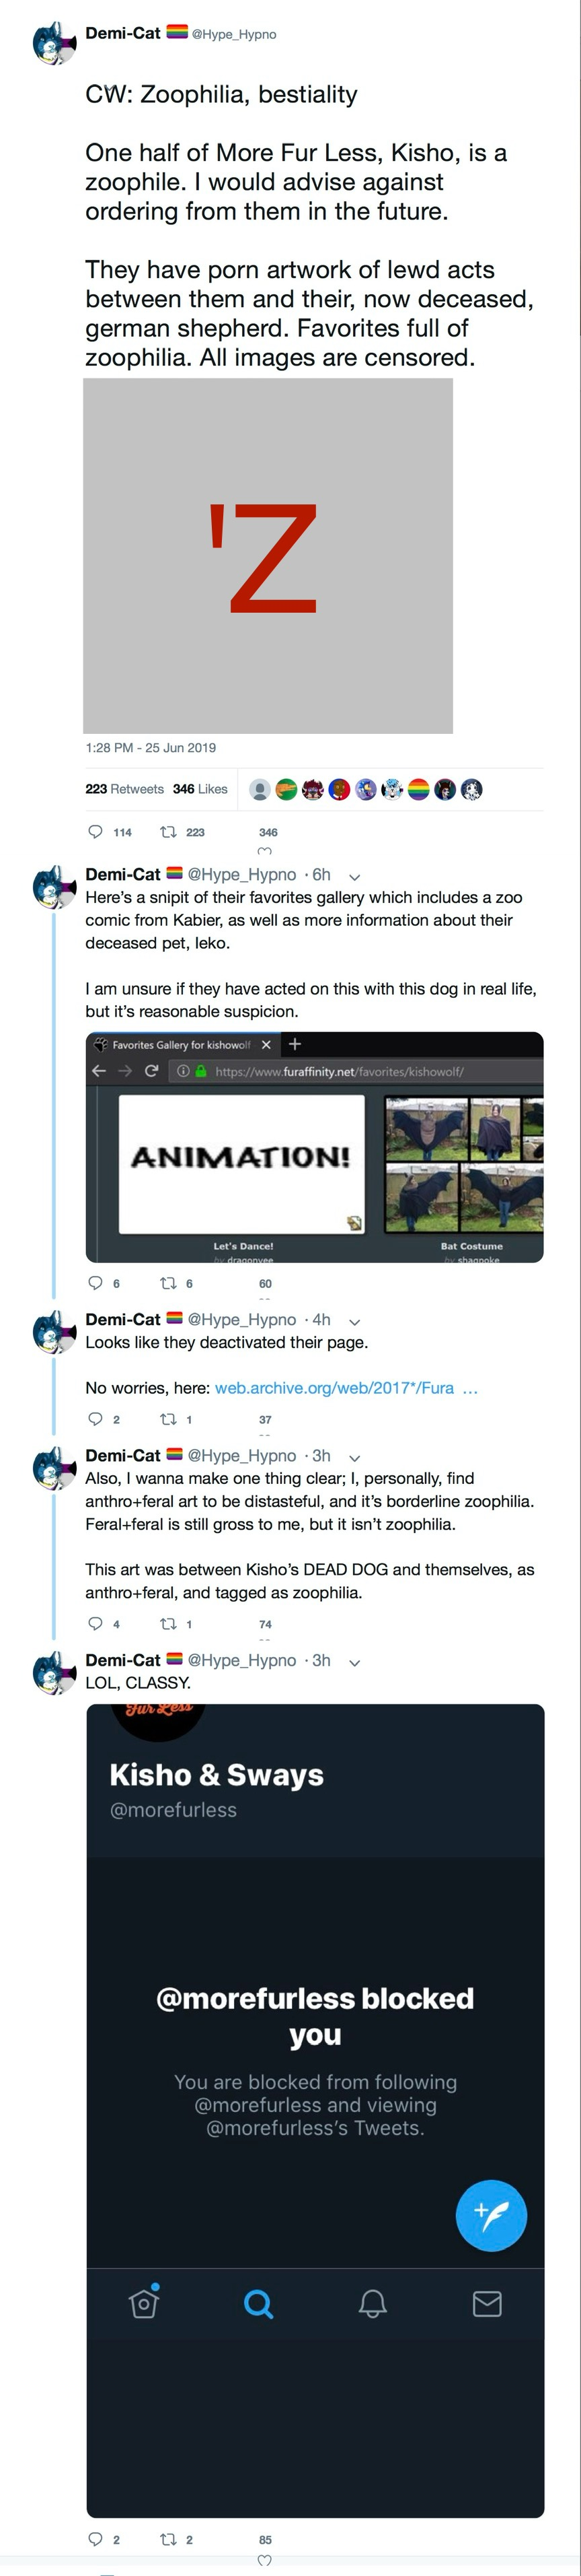Like the main tweet with 346 likes

(x=264, y=851)
